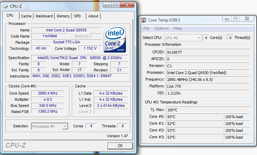Click the Core Temp title bar icon
257x155 pixels.
tap(144, 20)
